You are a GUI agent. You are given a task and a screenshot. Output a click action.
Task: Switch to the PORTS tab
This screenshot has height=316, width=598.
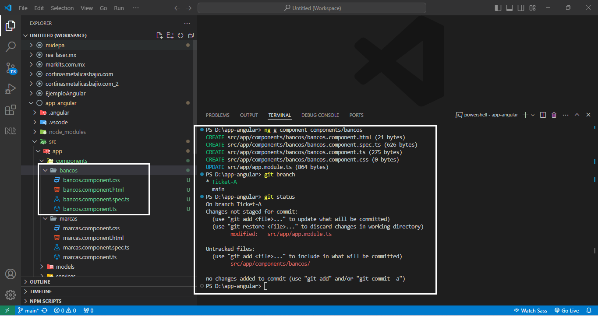point(357,115)
